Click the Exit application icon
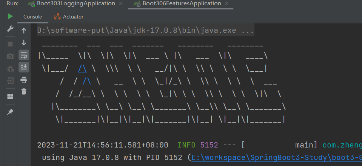The height and width of the screenshot is (166, 362). [x=10, y=81]
